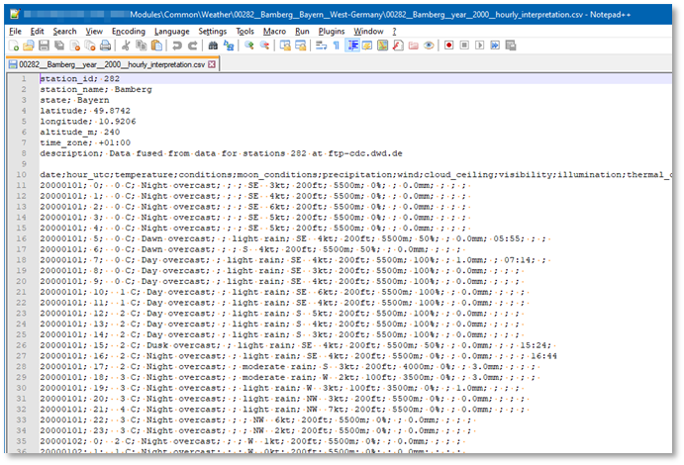This screenshot has width=684, height=465.
Task: Click the Open file folder icon
Action: [x=30, y=46]
